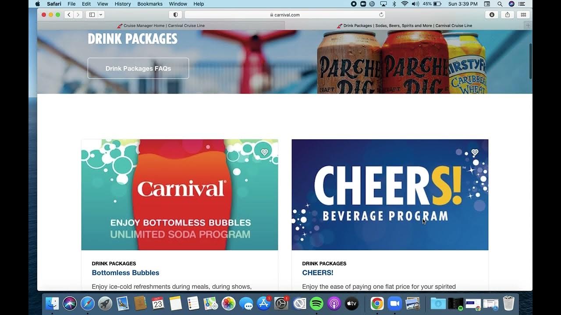Open the Help menu
561x315 pixels.
tap(199, 4)
